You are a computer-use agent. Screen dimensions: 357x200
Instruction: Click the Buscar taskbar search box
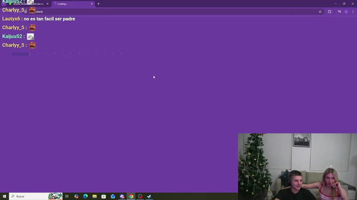pyautogui.click(x=36, y=196)
